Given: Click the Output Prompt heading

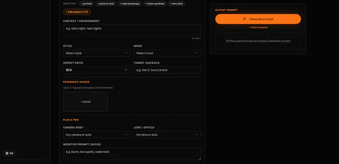Looking at the screenshot, I should (x=226, y=10).
